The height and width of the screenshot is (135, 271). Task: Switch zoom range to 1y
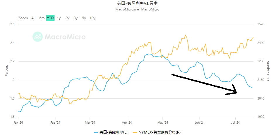click(59, 18)
